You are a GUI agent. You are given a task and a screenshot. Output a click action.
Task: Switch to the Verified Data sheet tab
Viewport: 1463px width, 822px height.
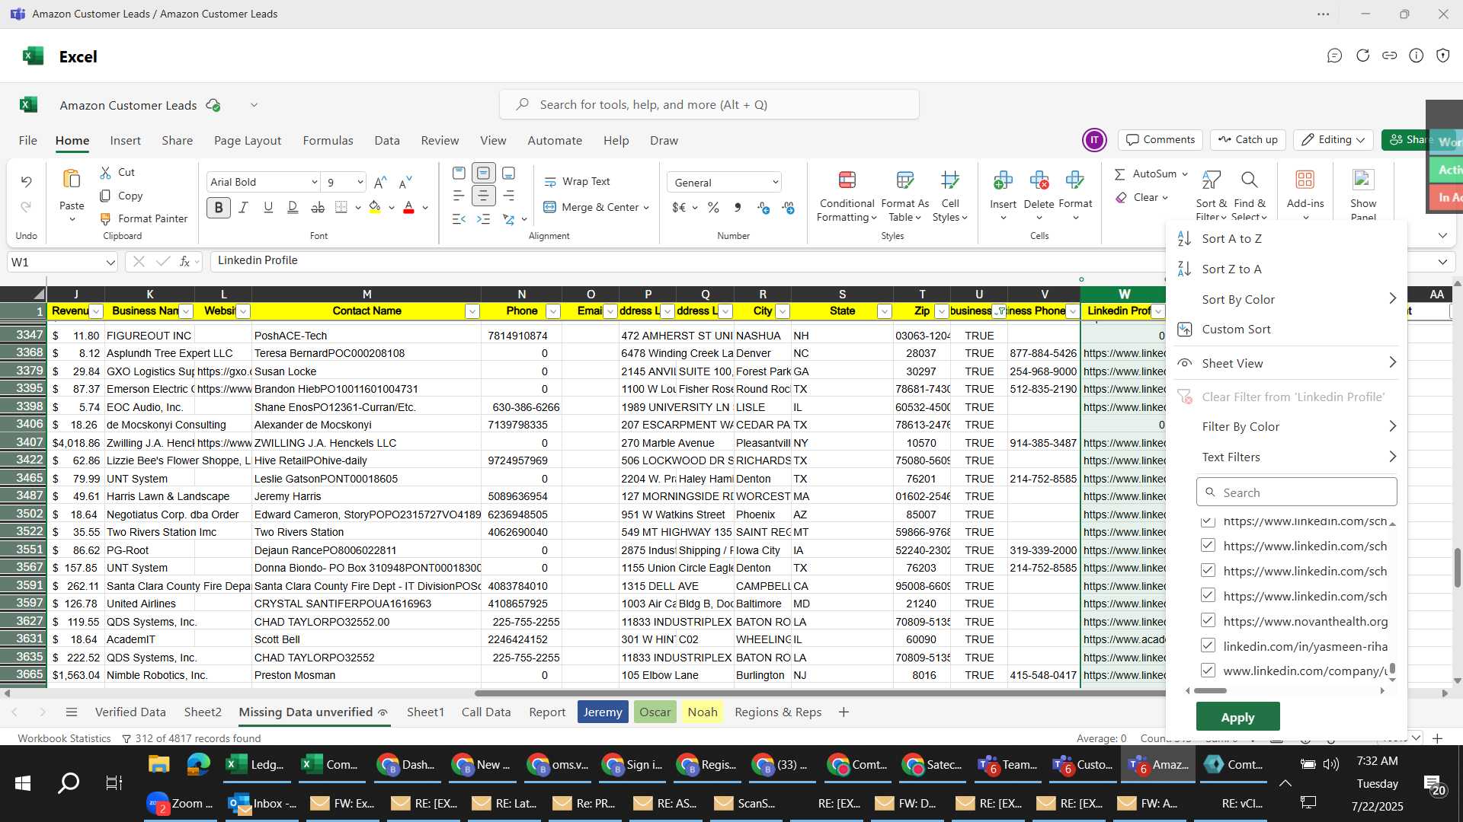coord(130,712)
